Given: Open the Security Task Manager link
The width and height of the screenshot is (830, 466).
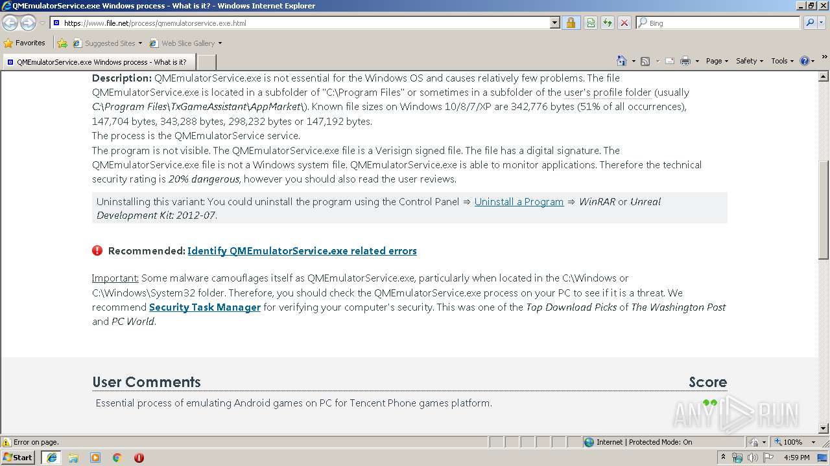Looking at the screenshot, I should coord(205,307).
